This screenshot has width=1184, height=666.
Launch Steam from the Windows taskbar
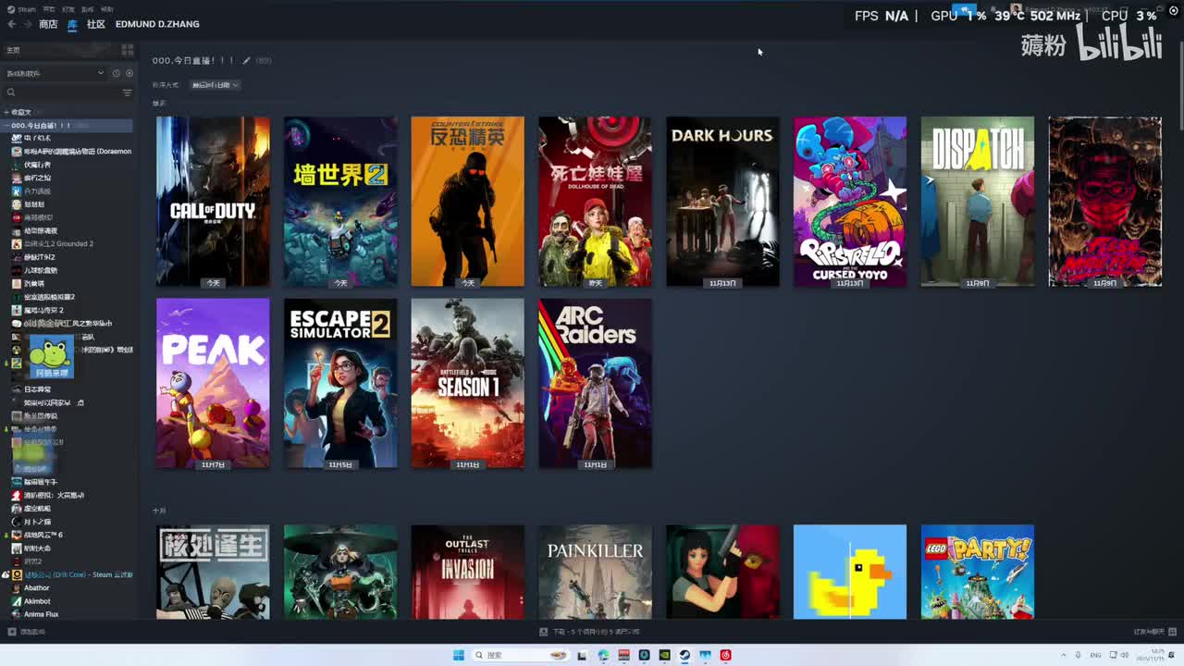point(684,655)
